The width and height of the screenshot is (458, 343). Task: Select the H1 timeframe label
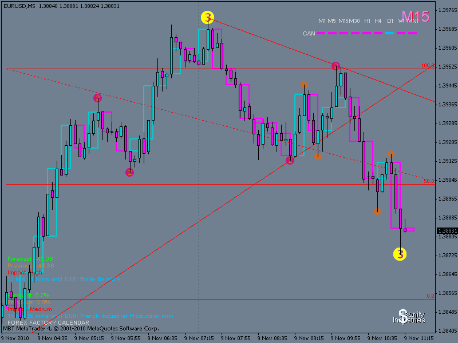[x=367, y=21]
